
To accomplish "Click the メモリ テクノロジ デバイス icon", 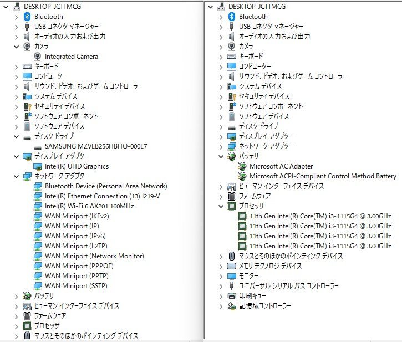I will (232, 266).
